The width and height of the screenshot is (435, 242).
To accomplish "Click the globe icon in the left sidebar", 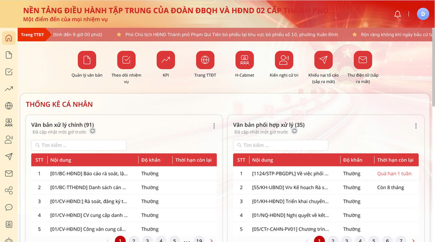I will click(8, 106).
